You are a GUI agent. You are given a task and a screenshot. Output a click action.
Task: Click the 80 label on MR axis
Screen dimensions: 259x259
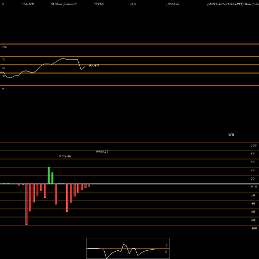tap(253, 154)
